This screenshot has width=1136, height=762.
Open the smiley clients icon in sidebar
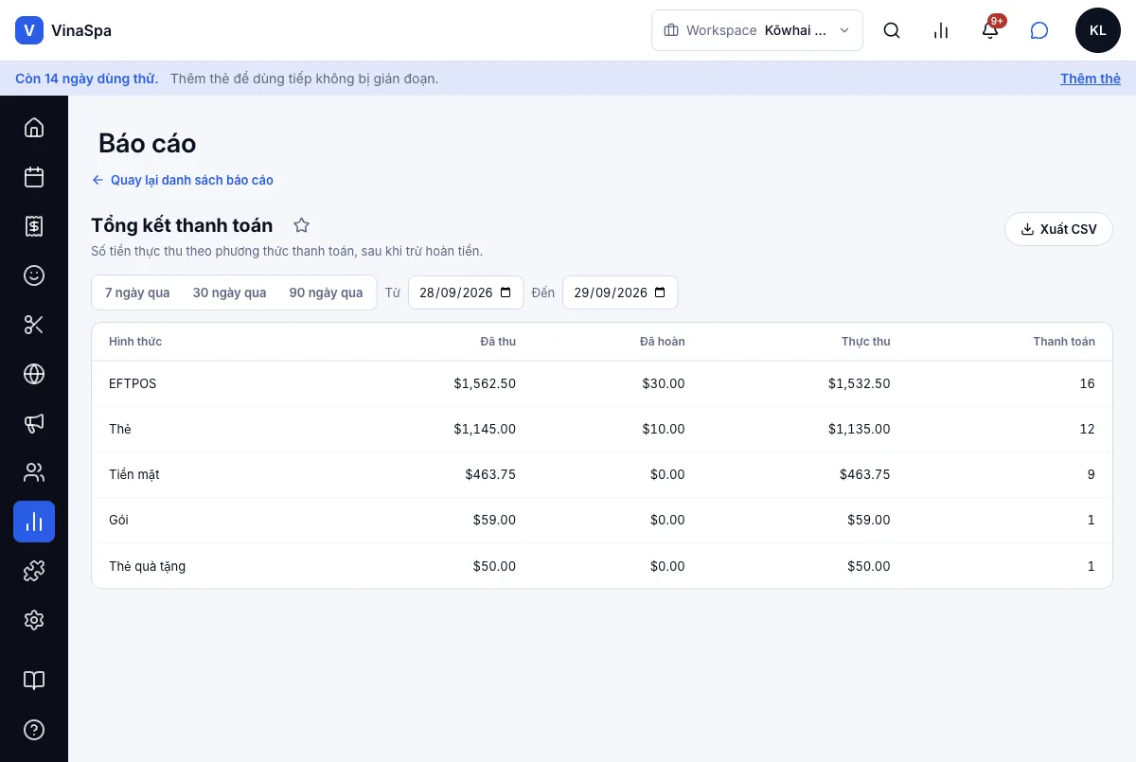(x=34, y=275)
